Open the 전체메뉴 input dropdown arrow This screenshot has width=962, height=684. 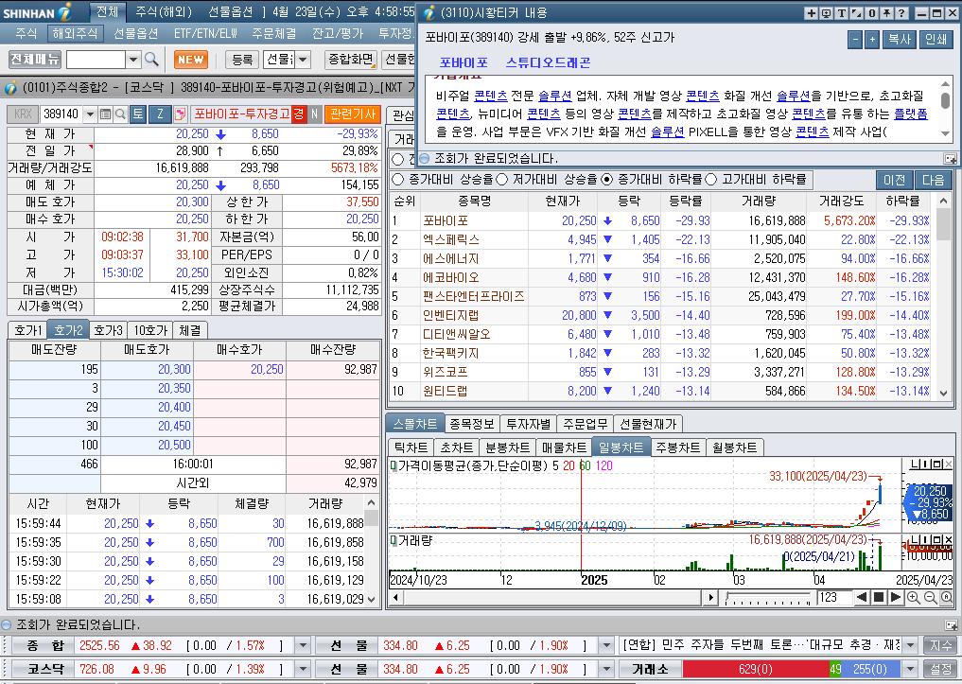click(133, 60)
